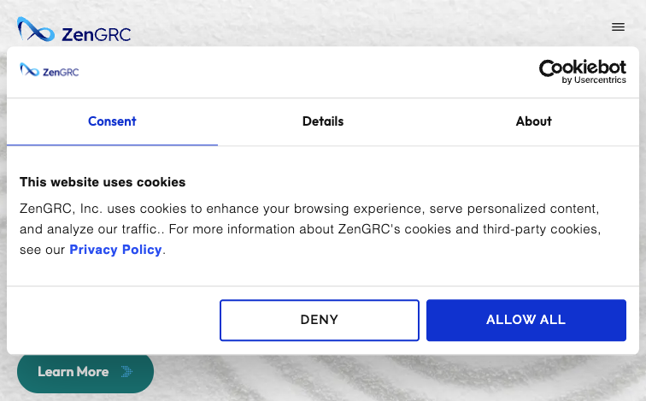Open the hamburger navigation menu

[x=618, y=27]
